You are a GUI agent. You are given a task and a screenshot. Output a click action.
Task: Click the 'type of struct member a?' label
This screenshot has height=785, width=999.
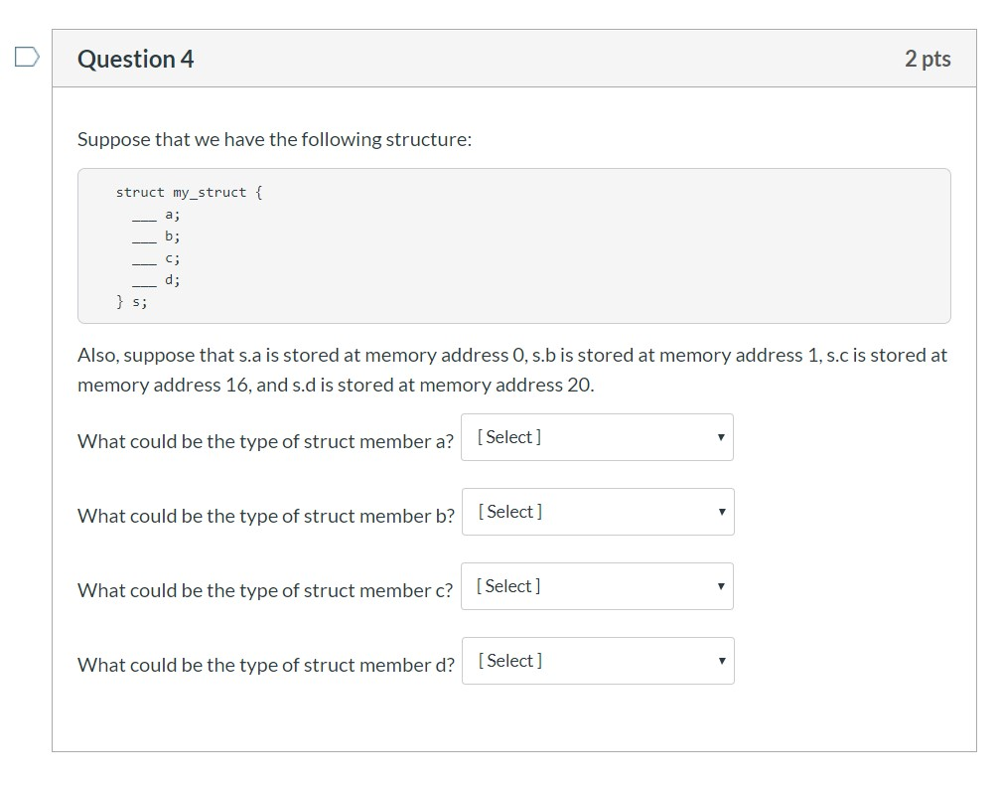pyautogui.click(x=266, y=441)
